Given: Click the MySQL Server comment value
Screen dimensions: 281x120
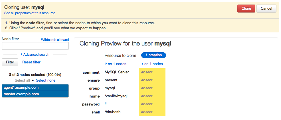Looking at the screenshot, I should pyautogui.click(x=117, y=72).
